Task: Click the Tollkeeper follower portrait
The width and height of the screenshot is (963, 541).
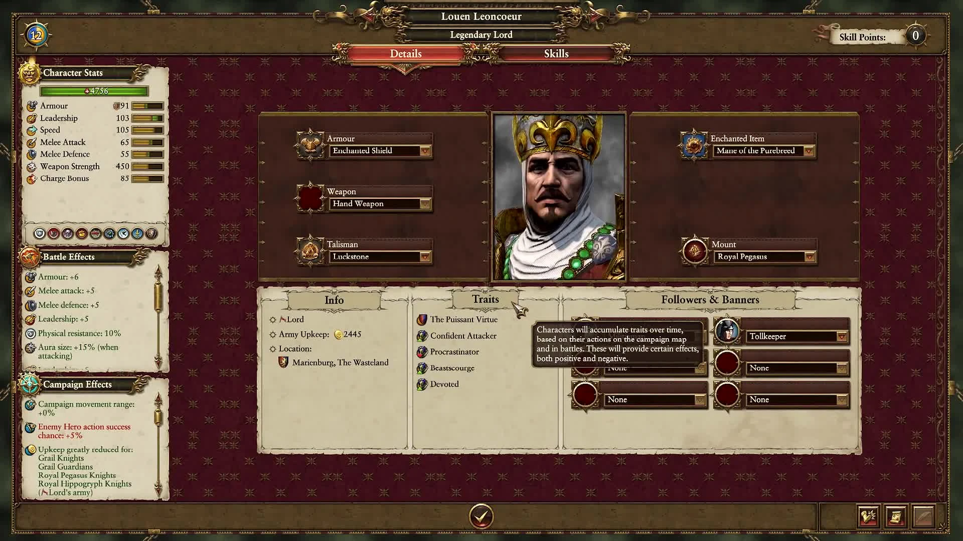Action: coord(726,331)
